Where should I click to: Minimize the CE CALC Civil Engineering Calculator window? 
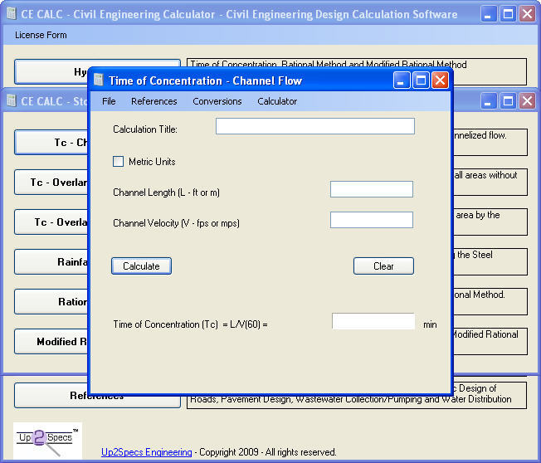tap(489, 14)
